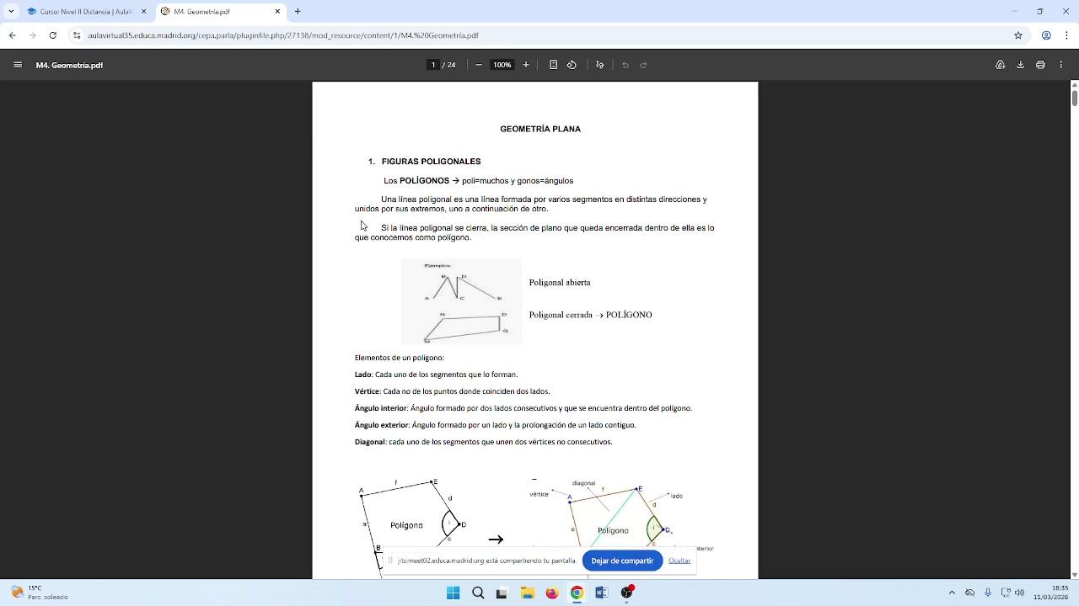Click the address bar URL field
Viewport: 1079px width, 606px height.
[x=539, y=35]
